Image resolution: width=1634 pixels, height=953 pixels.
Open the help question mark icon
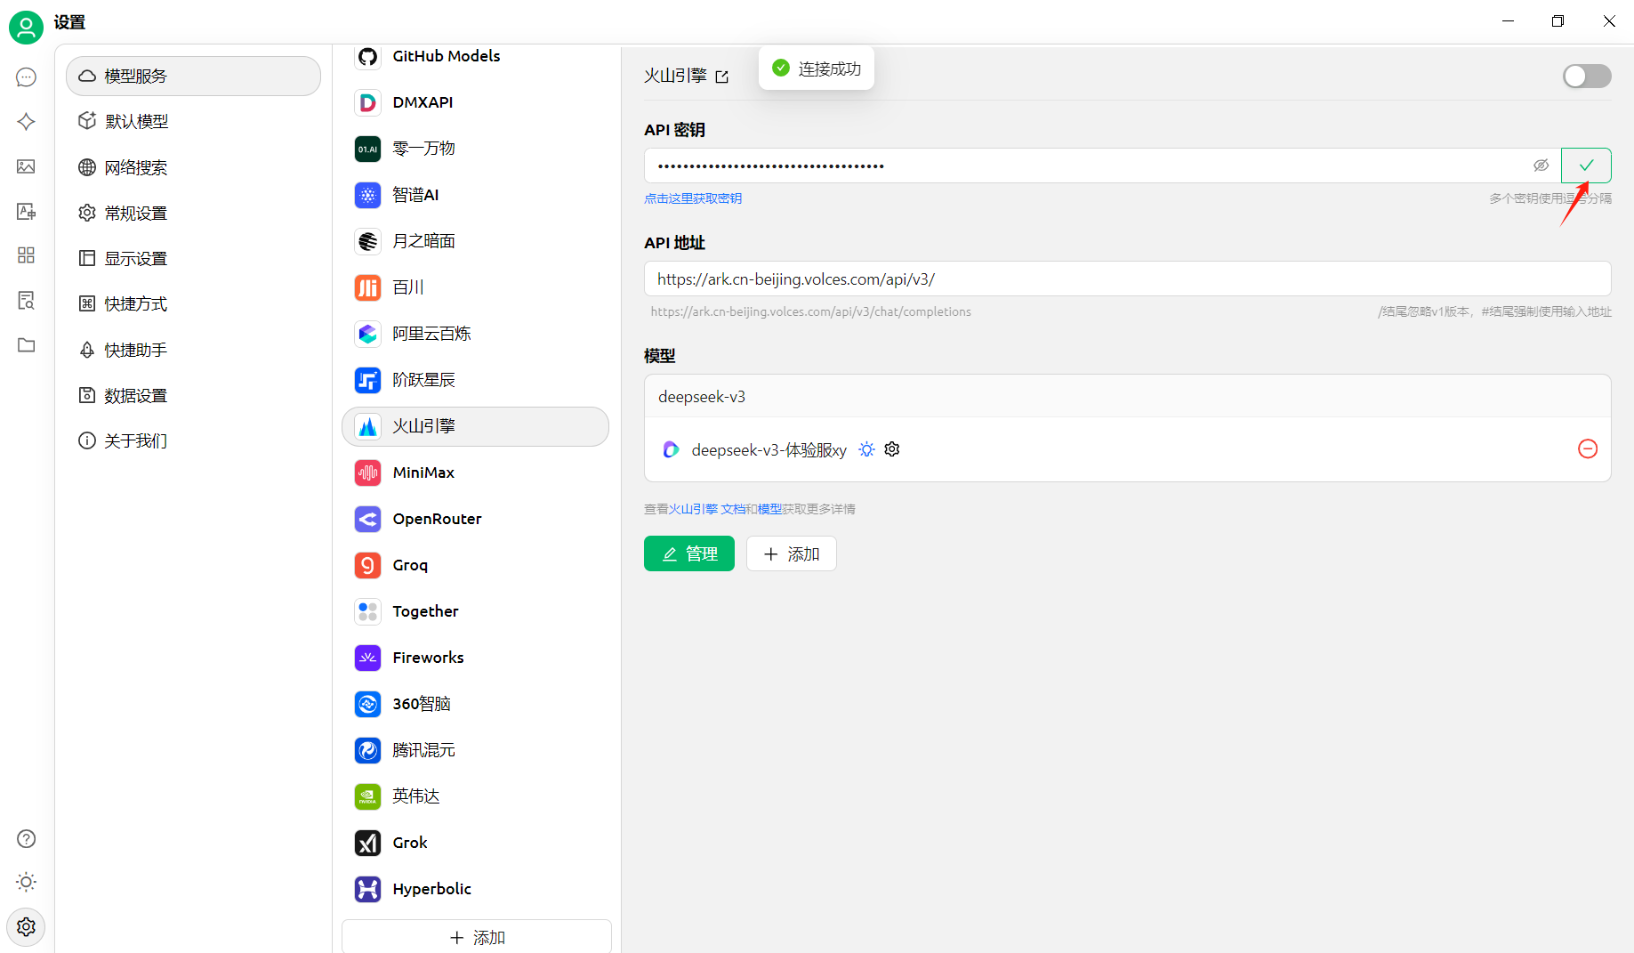26,838
